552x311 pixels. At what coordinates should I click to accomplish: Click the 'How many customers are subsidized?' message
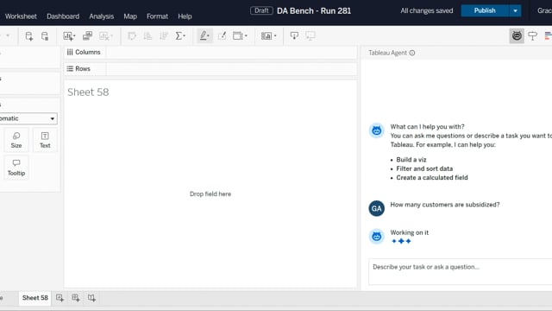tap(445, 205)
